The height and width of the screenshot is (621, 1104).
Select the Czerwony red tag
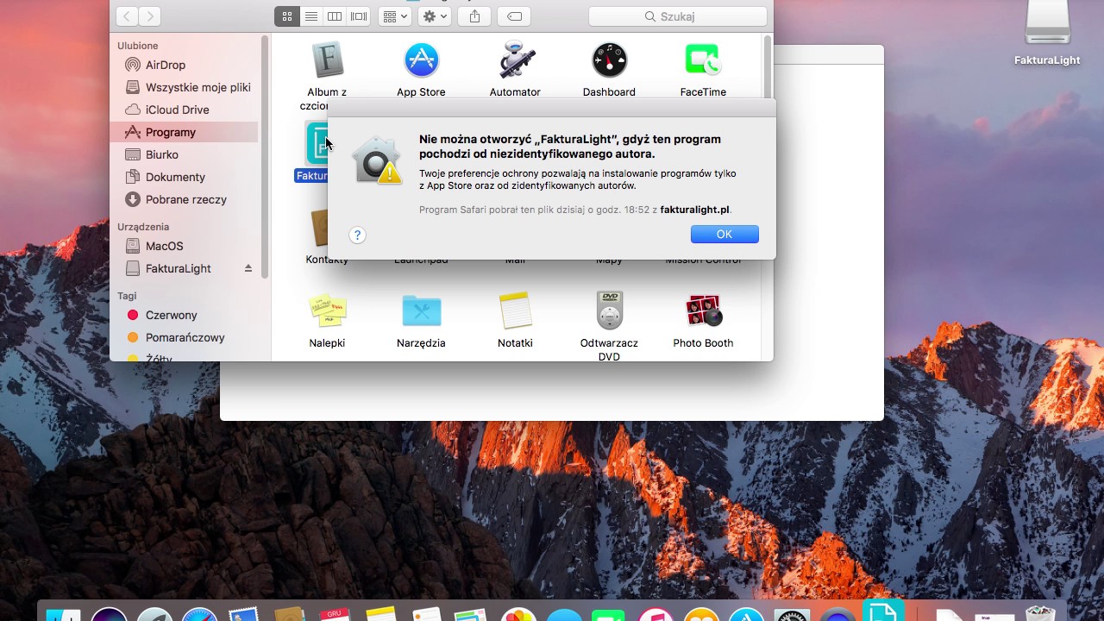161,315
